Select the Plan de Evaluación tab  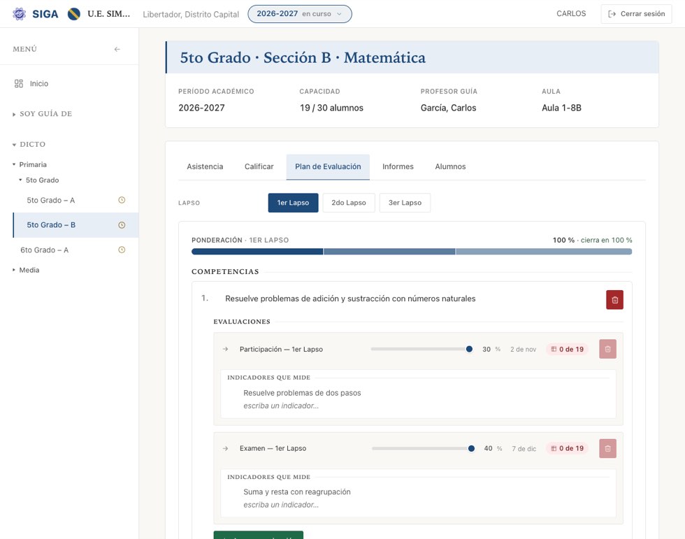pos(328,166)
